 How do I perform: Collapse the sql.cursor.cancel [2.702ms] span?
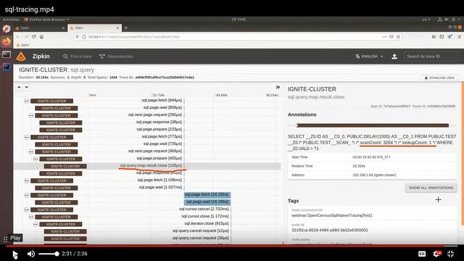(27, 210)
